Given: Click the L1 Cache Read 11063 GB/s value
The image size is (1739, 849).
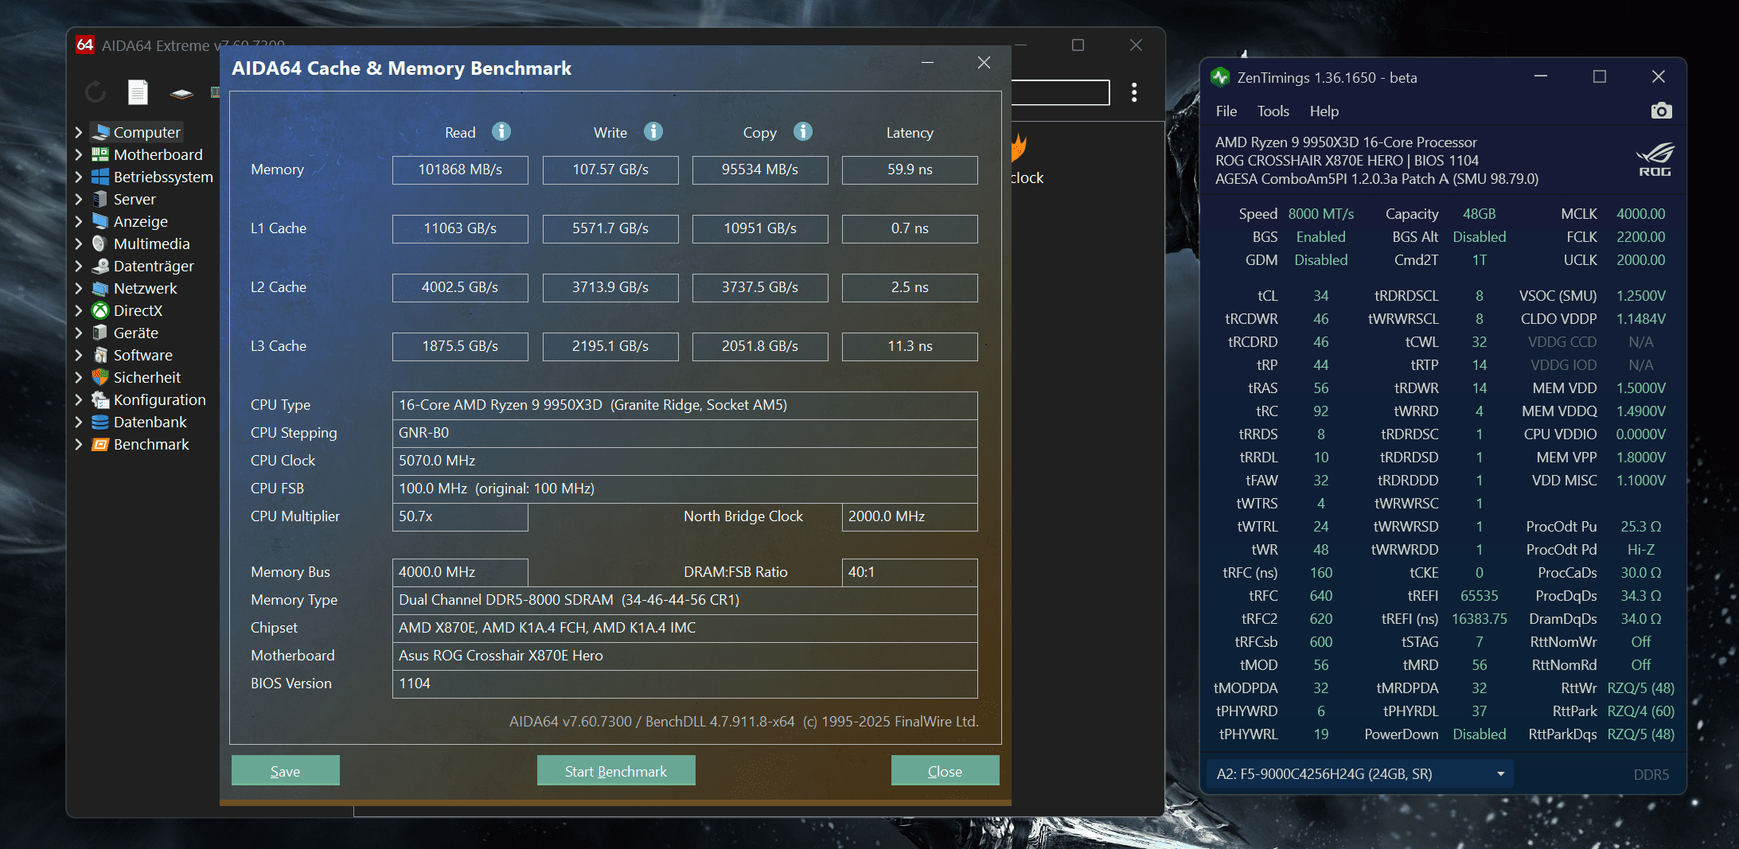Looking at the screenshot, I should pyautogui.click(x=460, y=228).
